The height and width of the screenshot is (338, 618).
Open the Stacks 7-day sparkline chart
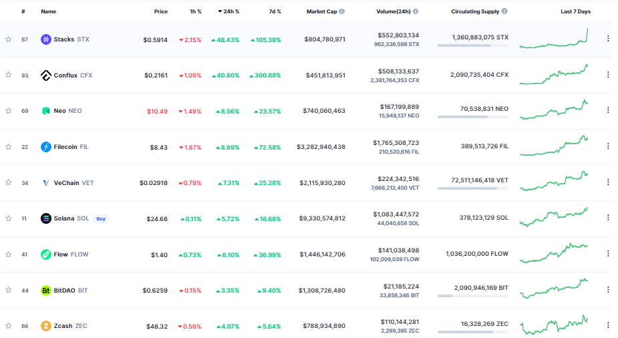coord(554,38)
